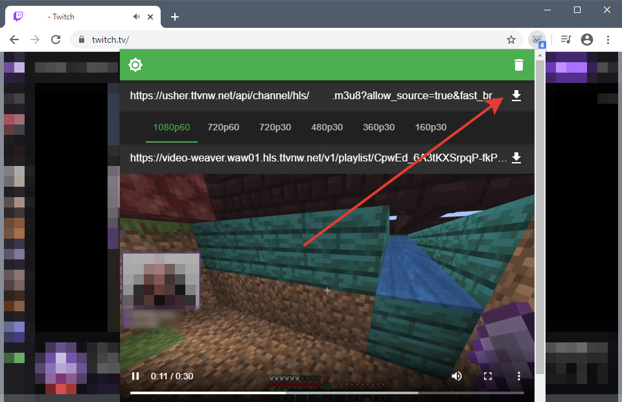Bookmark this page with the star
The width and height of the screenshot is (622, 402).
511,40
